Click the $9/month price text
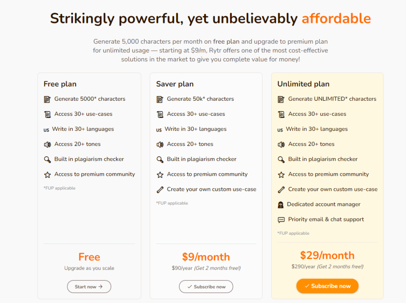406x303 pixels. (206, 257)
